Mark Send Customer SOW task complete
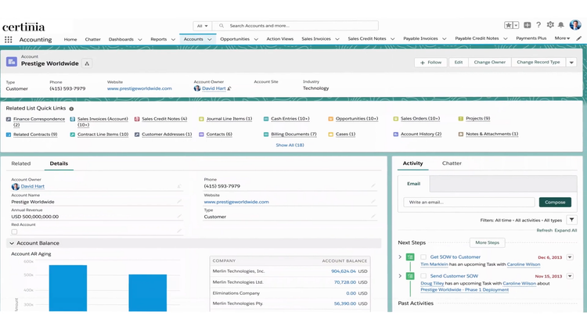The width and height of the screenshot is (587, 330). click(x=423, y=276)
